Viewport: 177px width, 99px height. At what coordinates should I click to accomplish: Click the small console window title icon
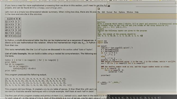coord(109,6)
